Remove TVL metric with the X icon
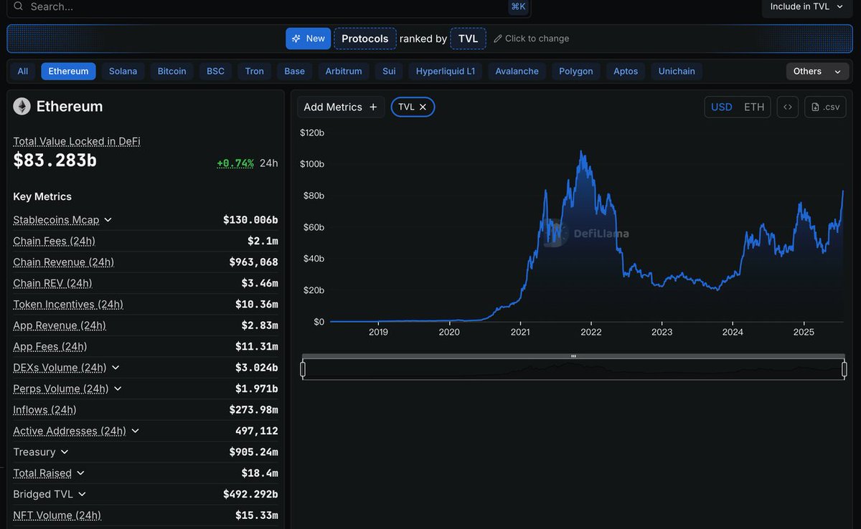 click(x=423, y=107)
